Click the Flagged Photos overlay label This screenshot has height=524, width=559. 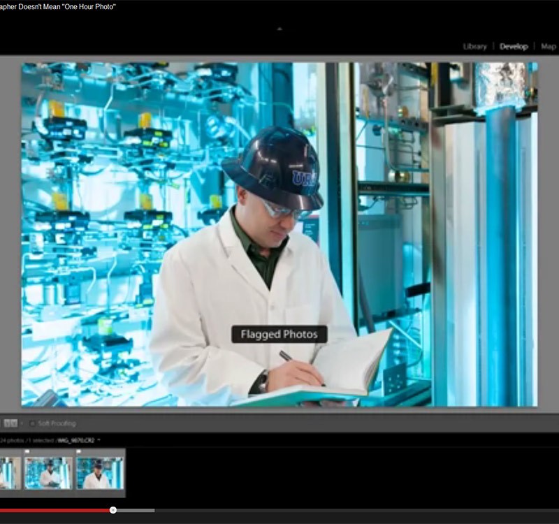click(x=279, y=334)
